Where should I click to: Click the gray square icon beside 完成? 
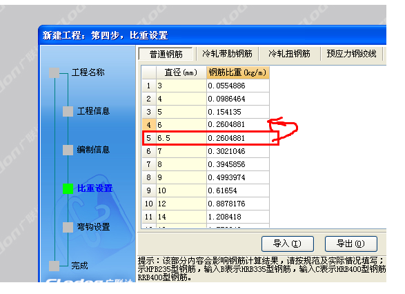click(x=54, y=266)
